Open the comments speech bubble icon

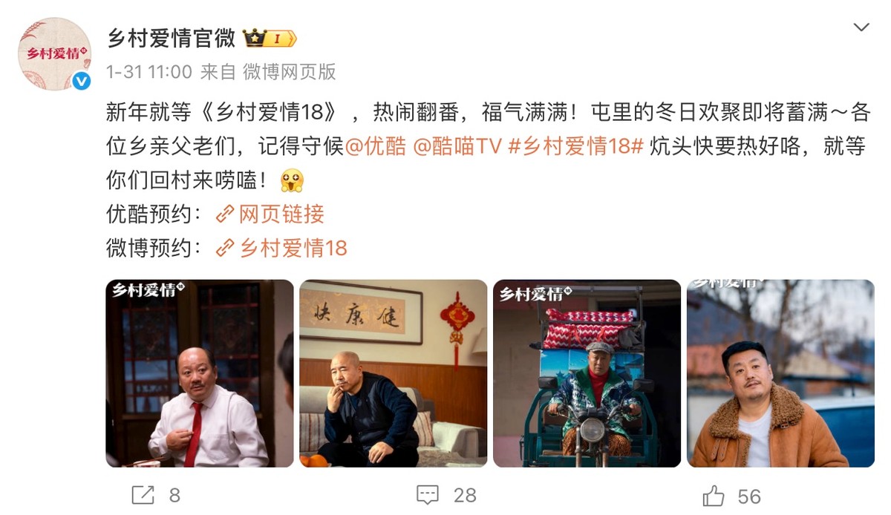[428, 495]
